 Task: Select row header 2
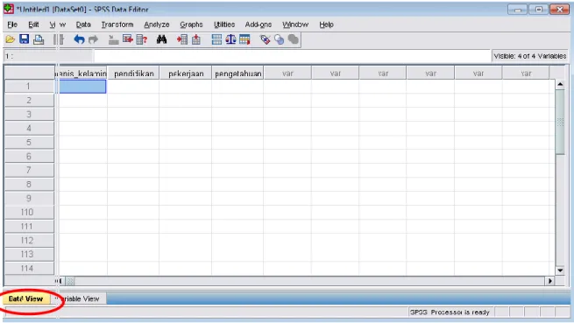(x=29, y=101)
